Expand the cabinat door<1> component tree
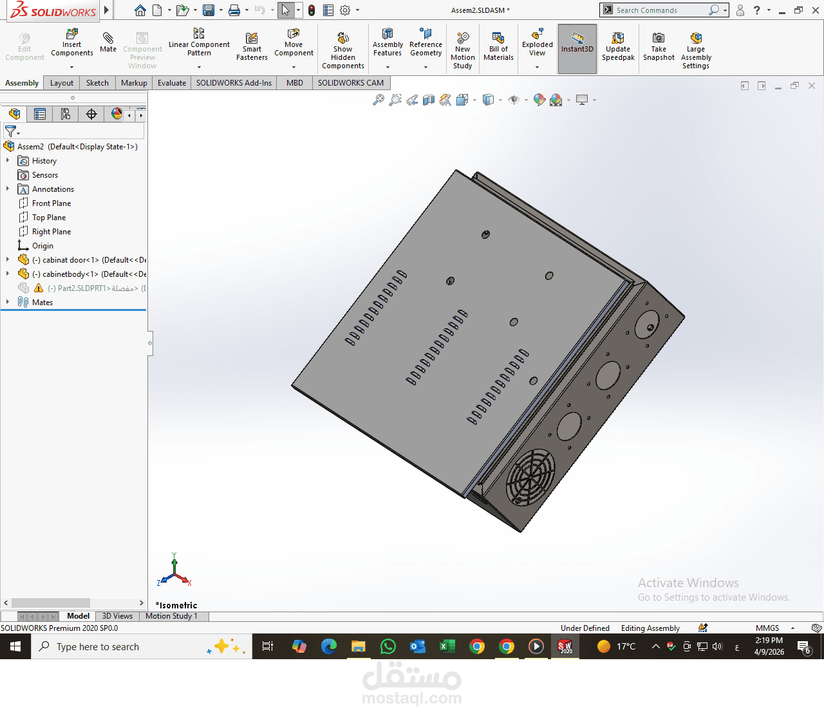The height and width of the screenshot is (721, 824). click(8, 259)
